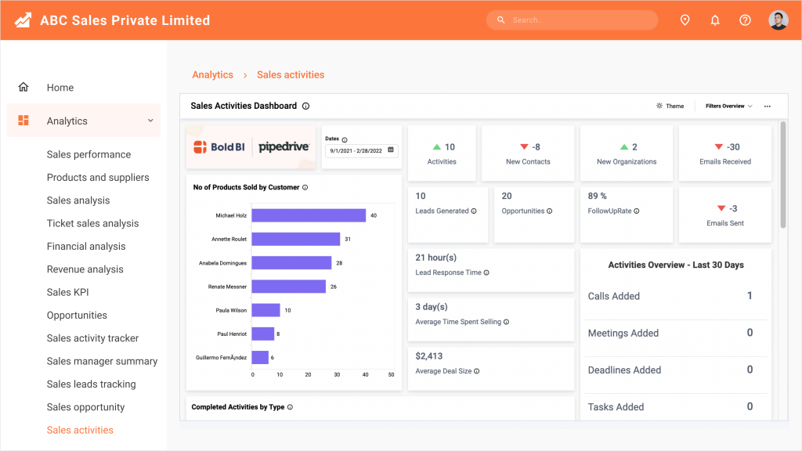Click the Theme gear icon on the dashboard
Screen dimensions: 802x451
point(659,106)
